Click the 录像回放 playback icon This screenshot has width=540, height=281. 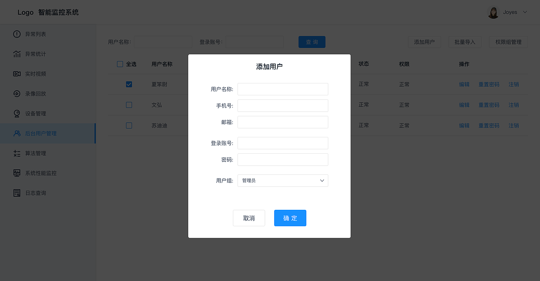tap(16, 93)
